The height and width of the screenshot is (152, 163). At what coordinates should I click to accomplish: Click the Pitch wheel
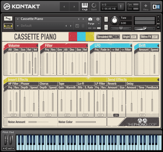(x=6, y=140)
